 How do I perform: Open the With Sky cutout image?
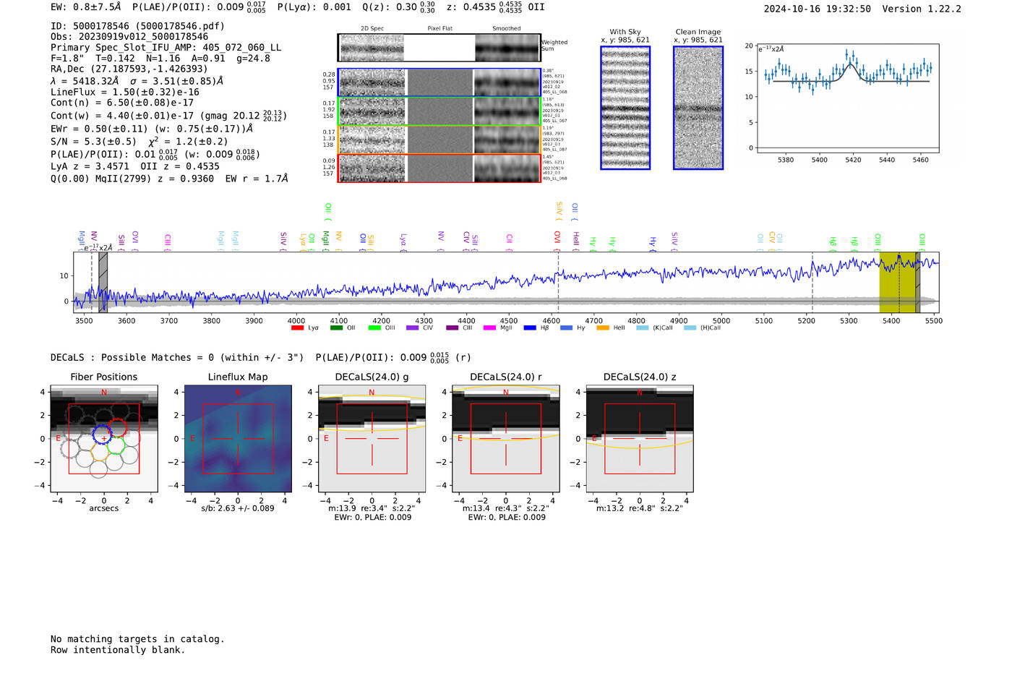tap(625, 108)
